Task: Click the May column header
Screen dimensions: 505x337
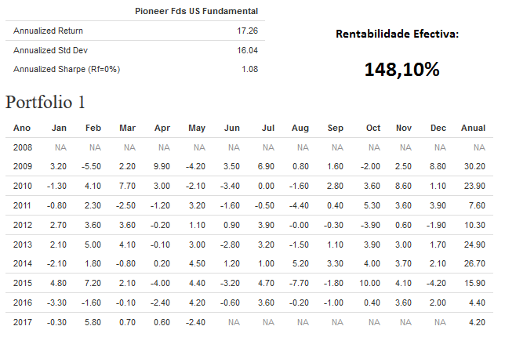Action: click(198, 128)
